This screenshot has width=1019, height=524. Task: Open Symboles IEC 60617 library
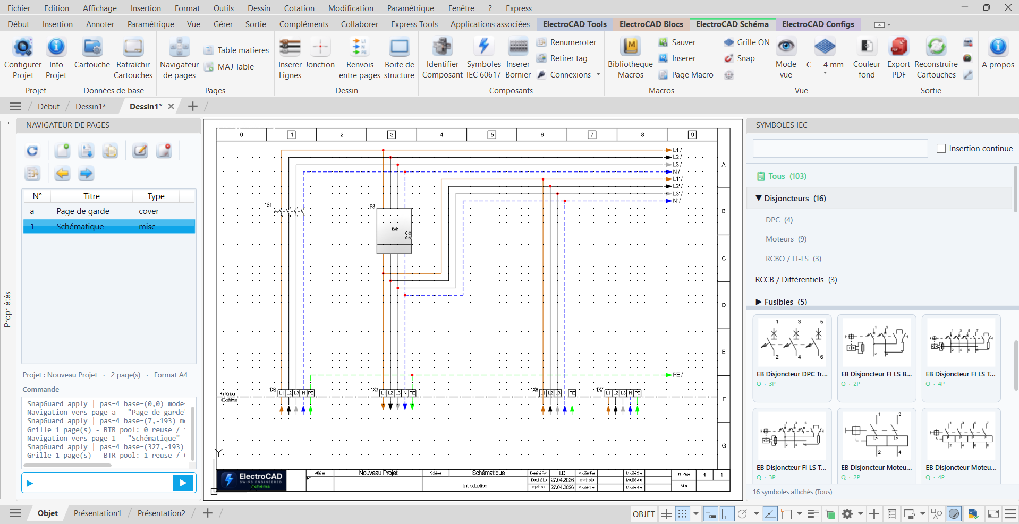[x=483, y=58]
